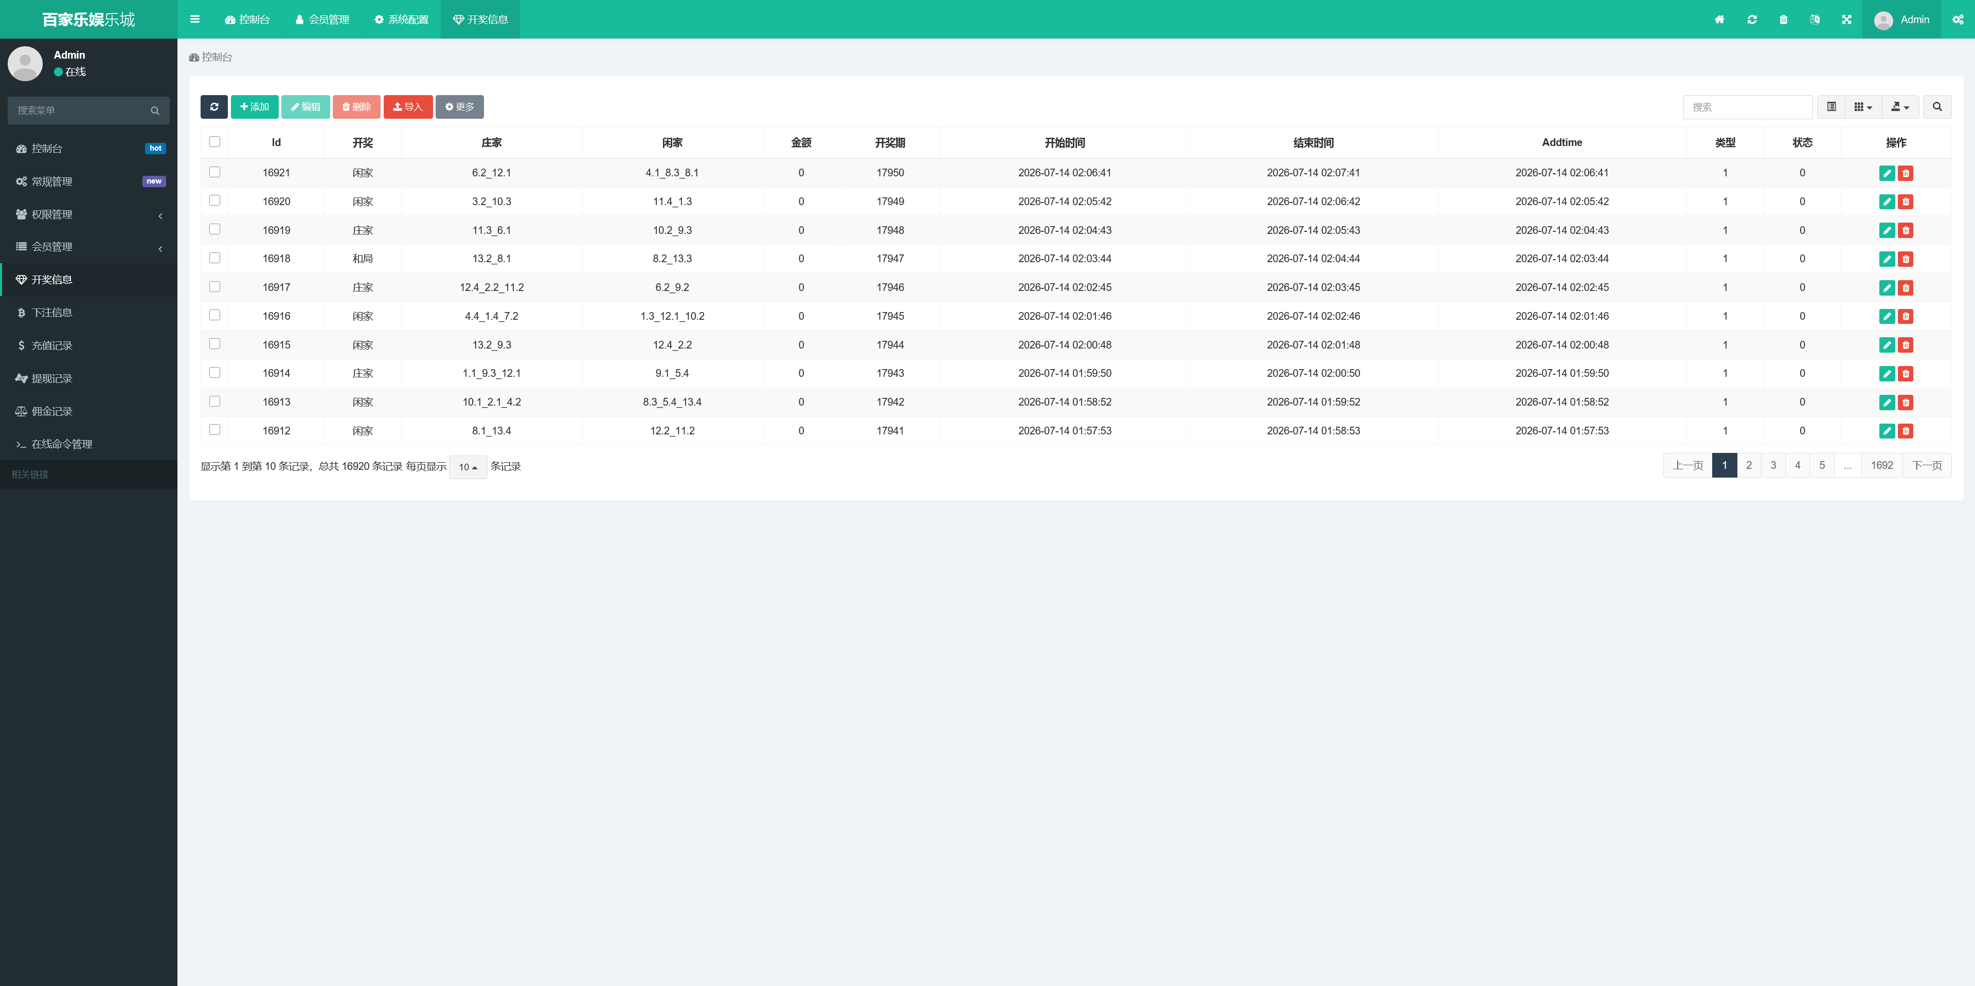This screenshot has width=1975, height=986.
Task: Click 下一页 next page button
Action: (1927, 465)
